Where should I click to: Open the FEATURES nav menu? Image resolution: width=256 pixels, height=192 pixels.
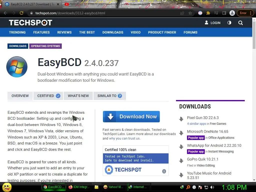(x=41, y=32)
